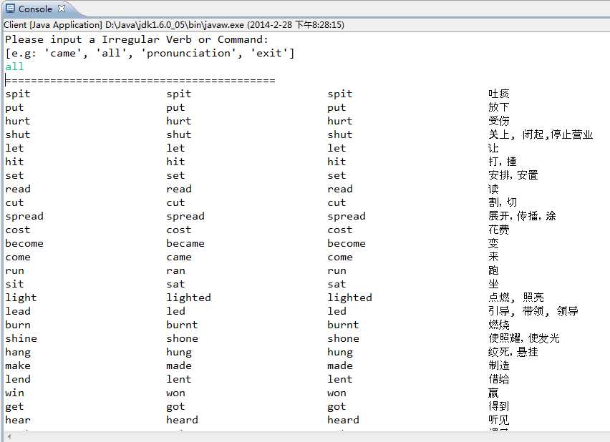The image size is (610, 442).
Task: Click 'shine' in the first column
Action: (x=21, y=338)
